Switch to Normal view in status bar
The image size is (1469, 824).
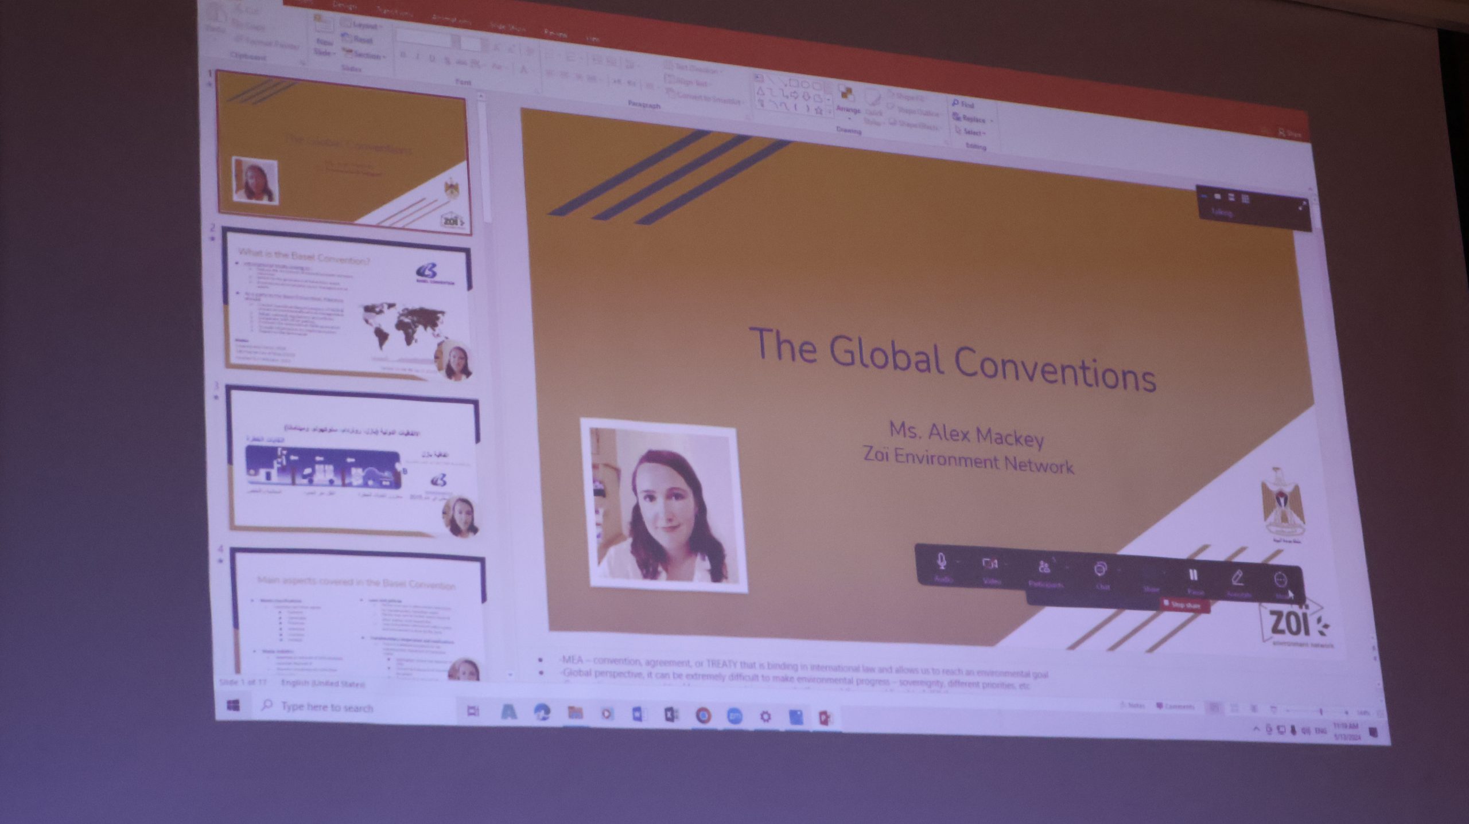1214,708
